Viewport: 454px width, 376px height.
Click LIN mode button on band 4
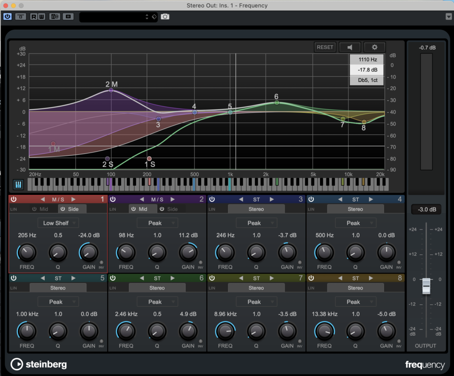pos(311,209)
